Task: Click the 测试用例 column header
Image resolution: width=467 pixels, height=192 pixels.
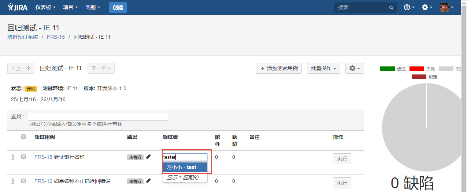Action: tap(45, 137)
